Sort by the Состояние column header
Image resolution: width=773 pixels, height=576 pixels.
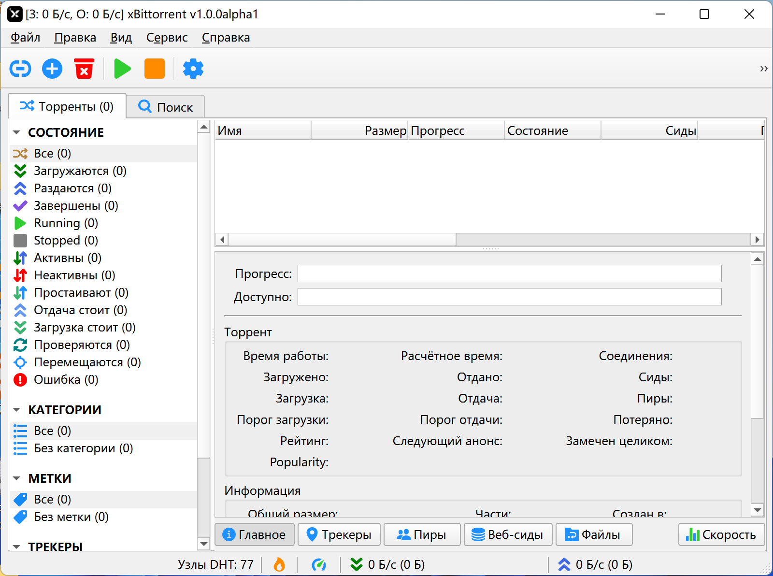[x=553, y=130]
